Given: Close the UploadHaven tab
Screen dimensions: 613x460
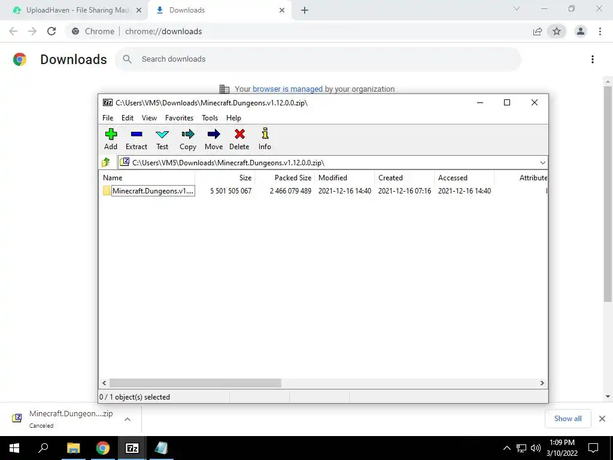Looking at the screenshot, I should (139, 10).
